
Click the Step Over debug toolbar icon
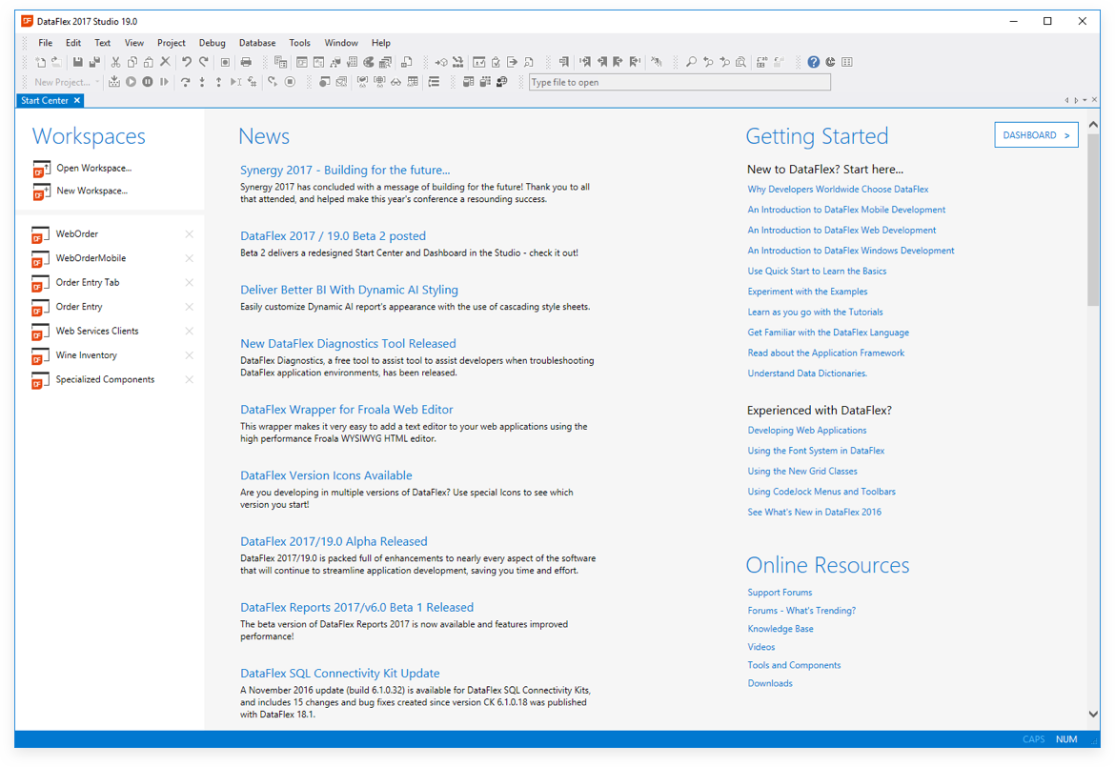tap(185, 82)
